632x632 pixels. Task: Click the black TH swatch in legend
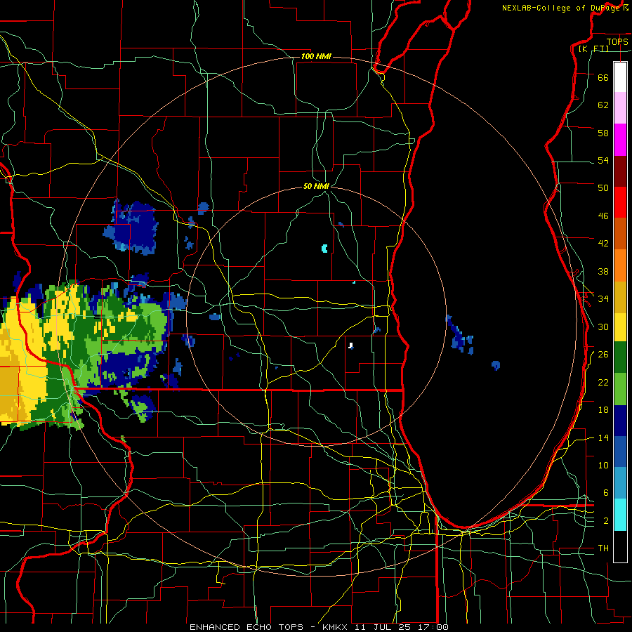pos(620,546)
